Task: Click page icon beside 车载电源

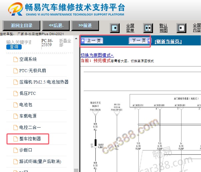Action: pyautogui.click(x=16, y=116)
